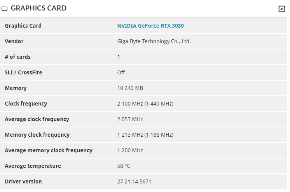The image size is (290, 192).
Task: Select the Average clock frequency label
Action: pos(37,119)
